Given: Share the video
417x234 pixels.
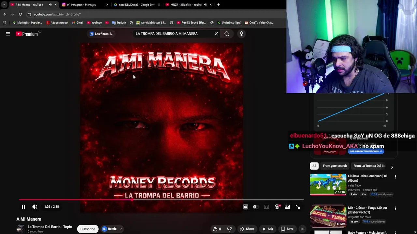Looking at the screenshot, I should click(247, 229).
